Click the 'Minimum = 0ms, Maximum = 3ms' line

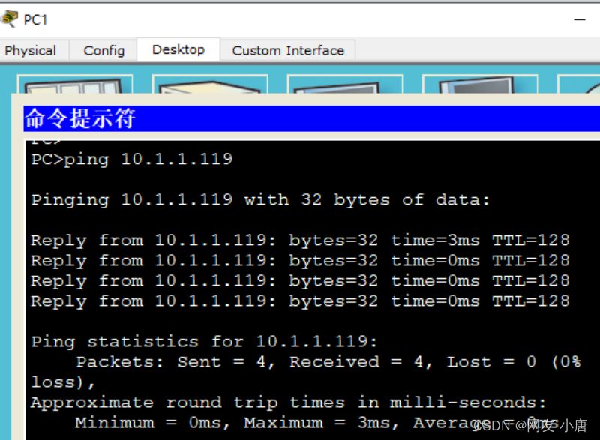tap(317, 423)
